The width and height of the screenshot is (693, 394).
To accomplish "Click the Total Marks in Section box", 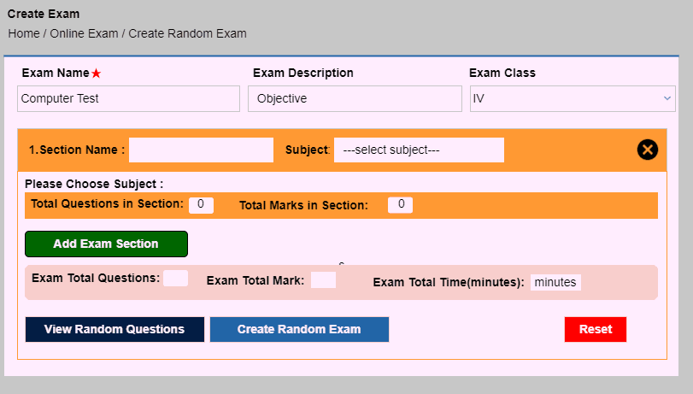I will [x=401, y=205].
